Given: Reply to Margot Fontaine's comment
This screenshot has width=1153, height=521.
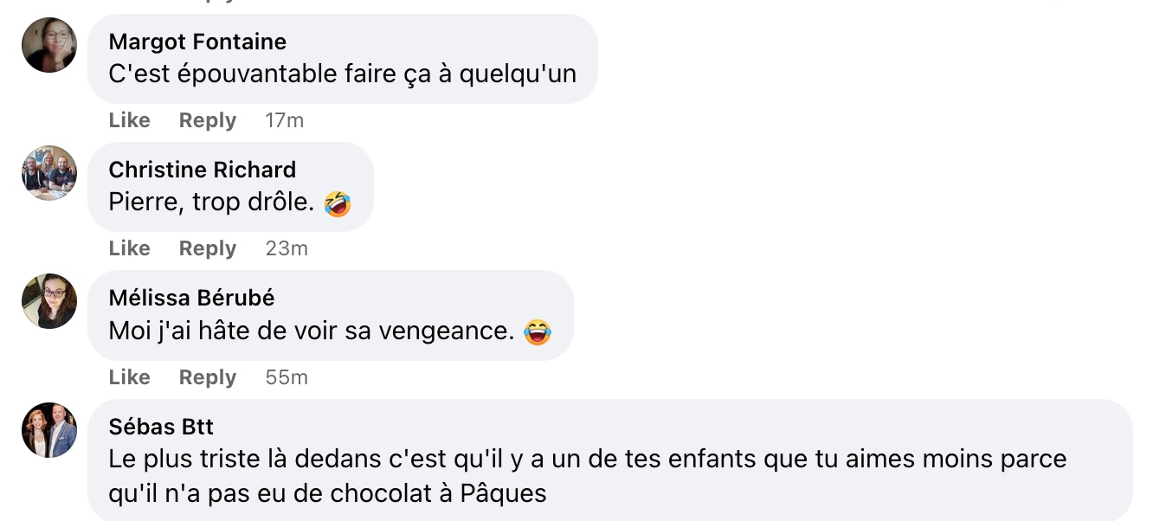Looking at the screenshot, I should tap(208, 120).
